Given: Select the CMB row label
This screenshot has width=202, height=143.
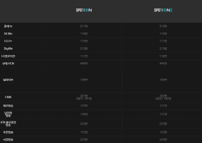Looking at the screenshot, I should tap(8, 97).
